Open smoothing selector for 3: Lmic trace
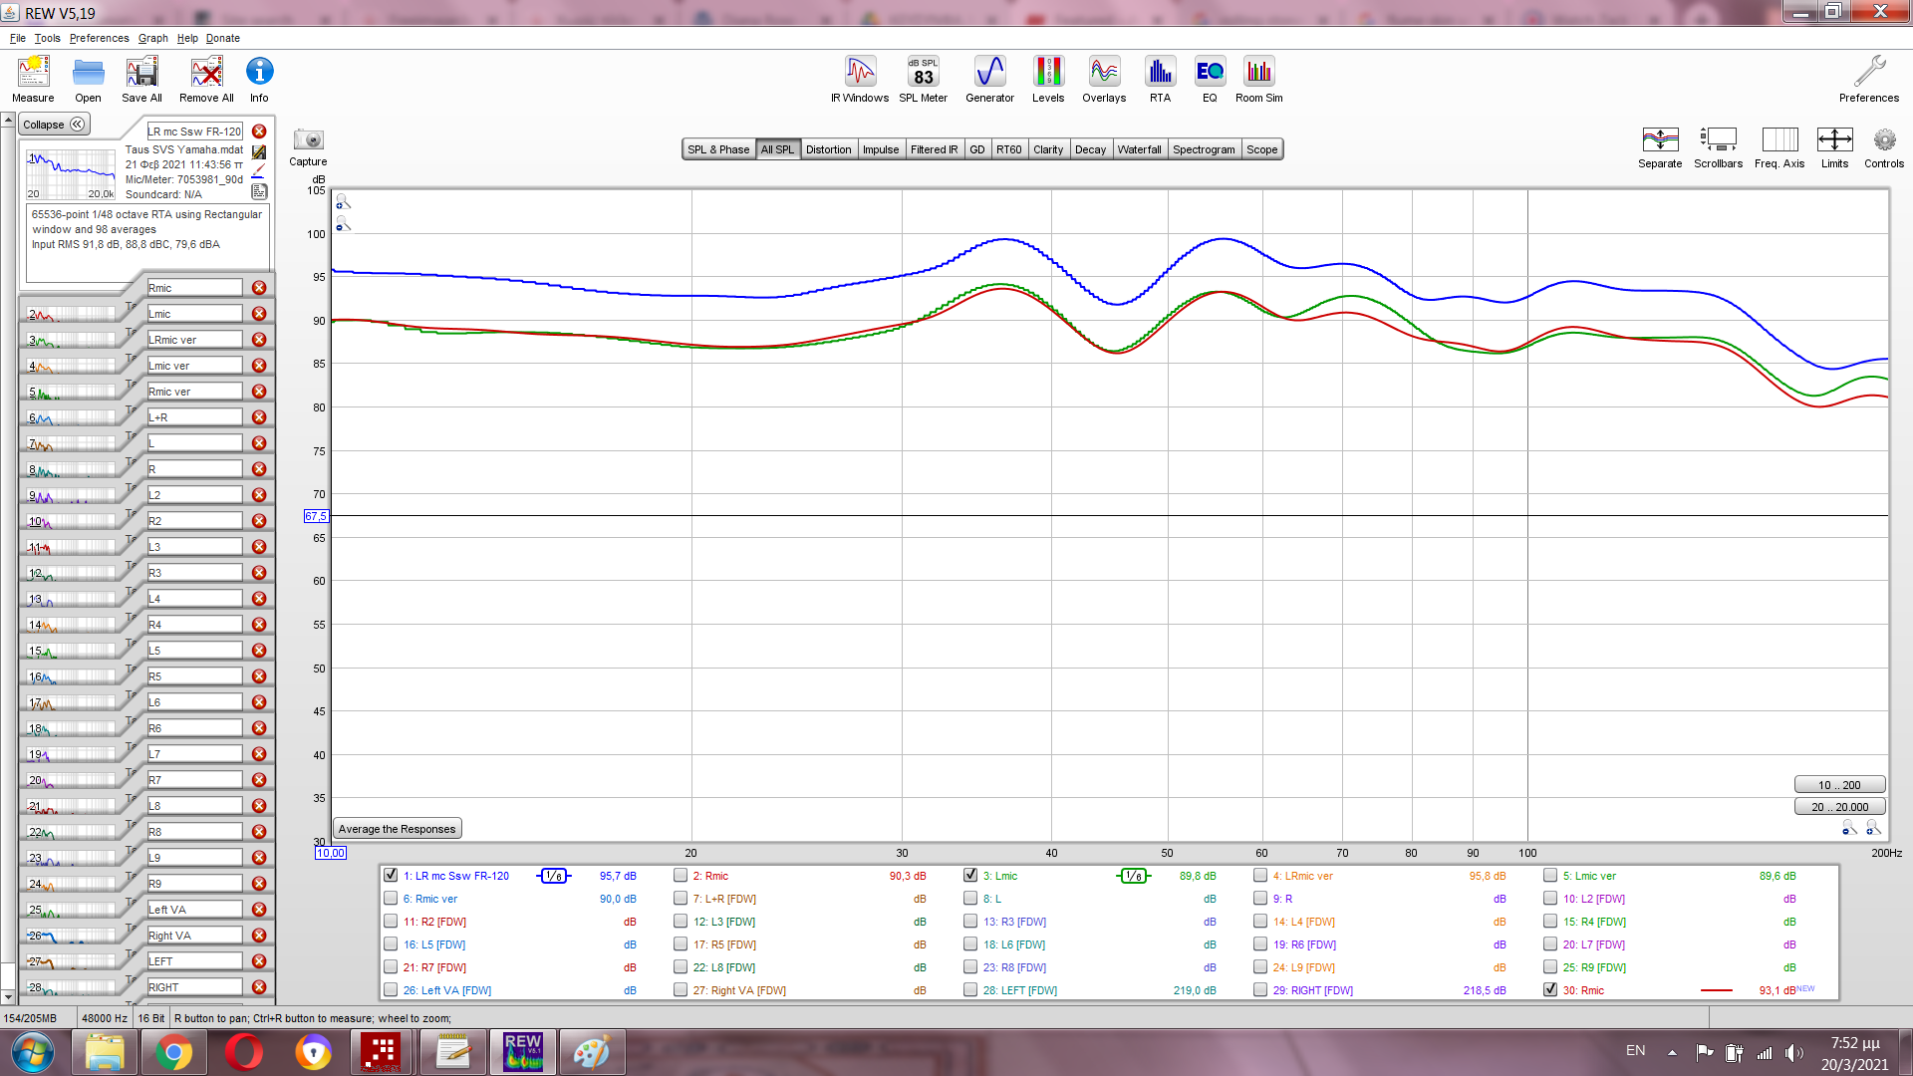Screen dimensions: 1913x1076 coord(1133,876)
